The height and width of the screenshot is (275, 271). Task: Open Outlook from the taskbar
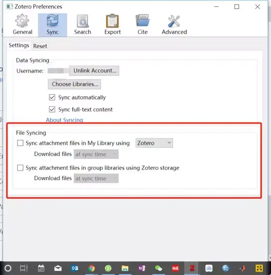(75, 268)
